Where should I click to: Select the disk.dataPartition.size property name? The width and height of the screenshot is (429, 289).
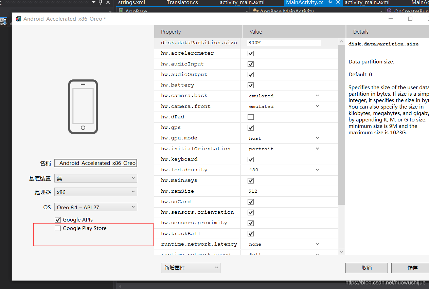click(199, 43)
